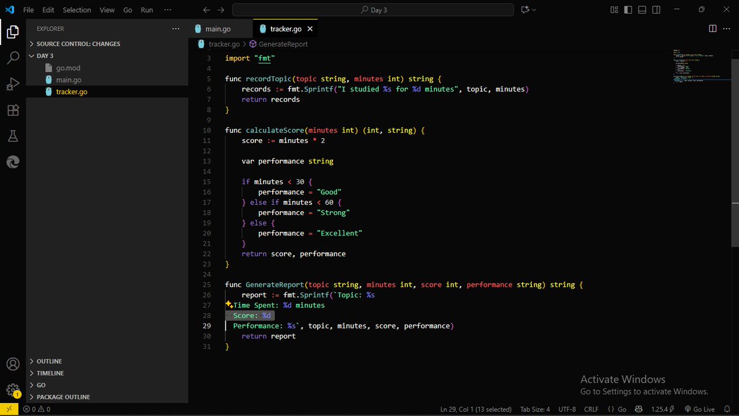Change the Go language mode indicator

click(x=621, y=409)
